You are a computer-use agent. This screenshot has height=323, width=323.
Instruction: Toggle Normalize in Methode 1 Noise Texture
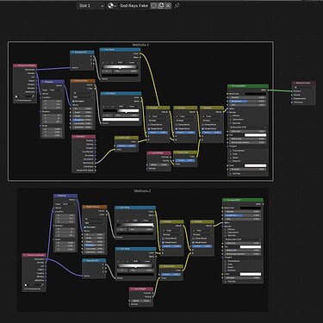73,101
